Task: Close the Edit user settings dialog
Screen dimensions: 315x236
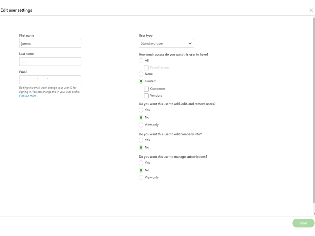Action: tap(311, 10)
